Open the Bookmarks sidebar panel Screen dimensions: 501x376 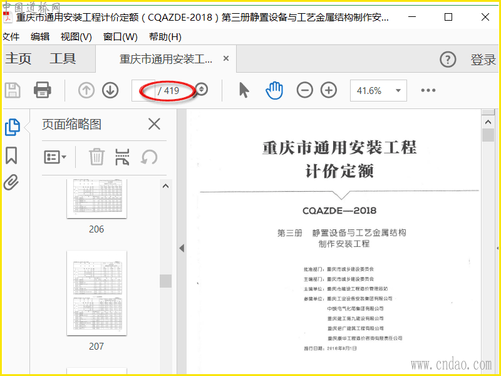click(x=11, y=155)
